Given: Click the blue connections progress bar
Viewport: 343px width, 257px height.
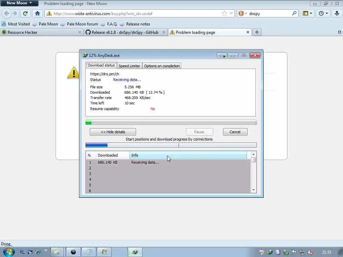Looking at the screenshot, I should coord(171,145).
